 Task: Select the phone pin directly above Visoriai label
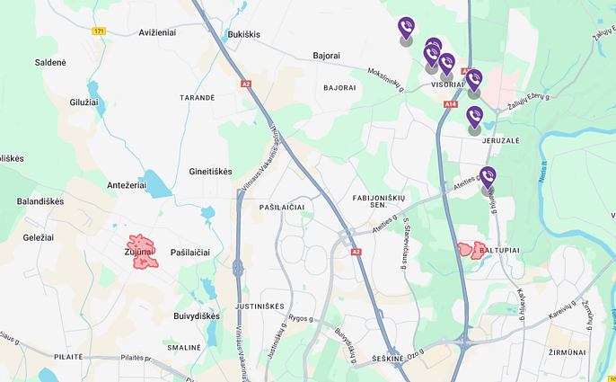pos(446,64)
